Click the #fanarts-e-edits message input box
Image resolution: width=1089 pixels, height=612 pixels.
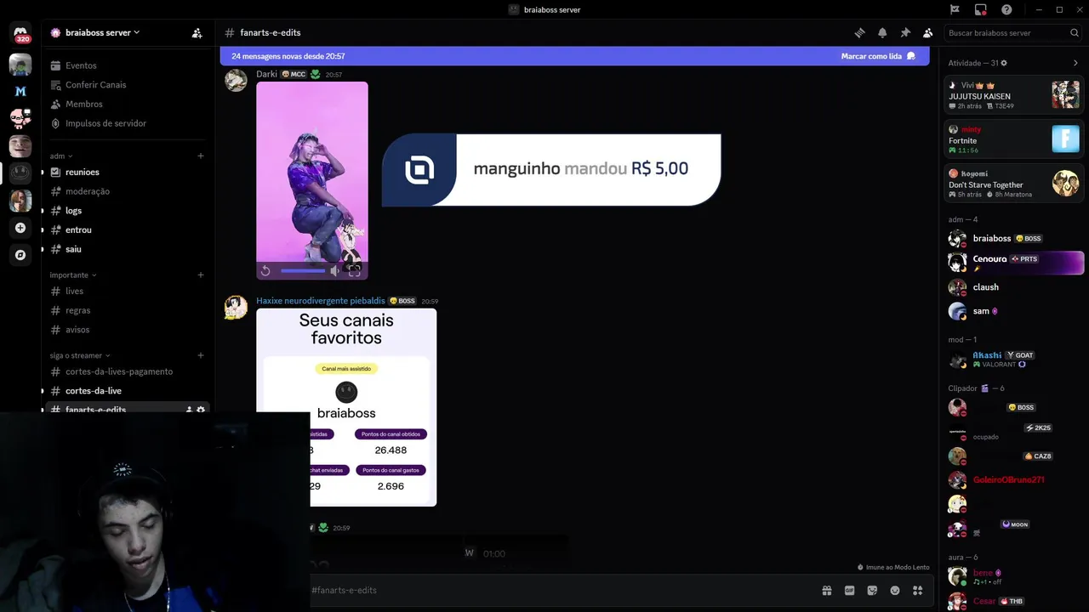pos(562,590)
